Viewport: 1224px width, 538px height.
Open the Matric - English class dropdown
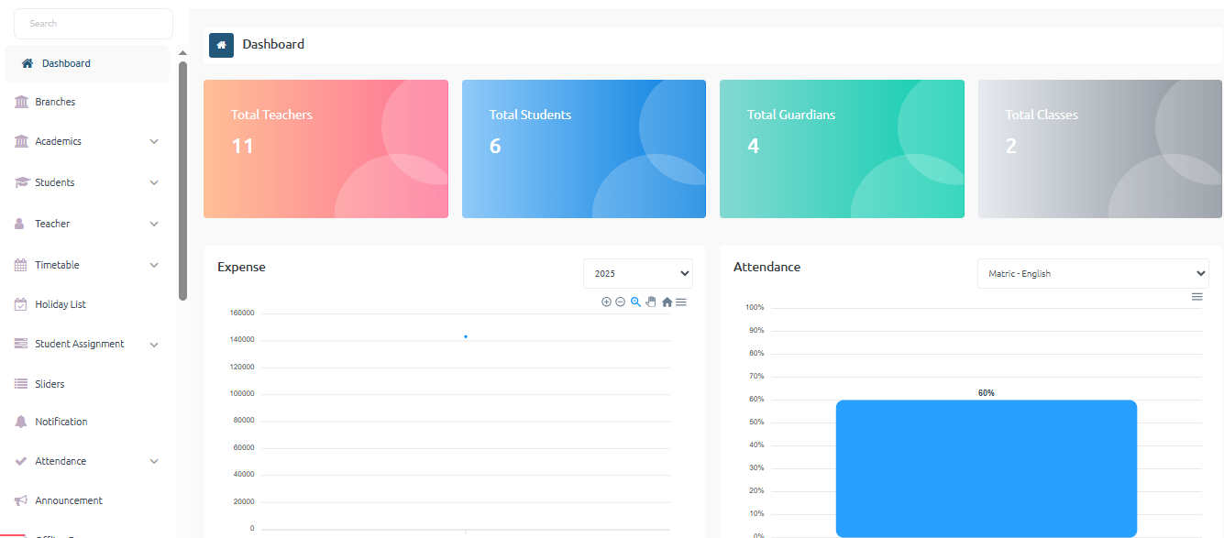[1092, 274]
